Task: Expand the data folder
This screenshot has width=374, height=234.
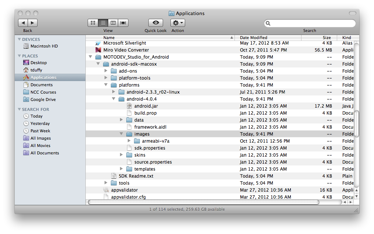Action: (x=121, y=120)
